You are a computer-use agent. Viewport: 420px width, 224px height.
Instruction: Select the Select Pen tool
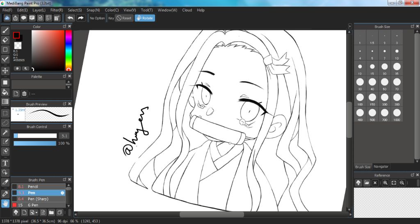point(5,142)
